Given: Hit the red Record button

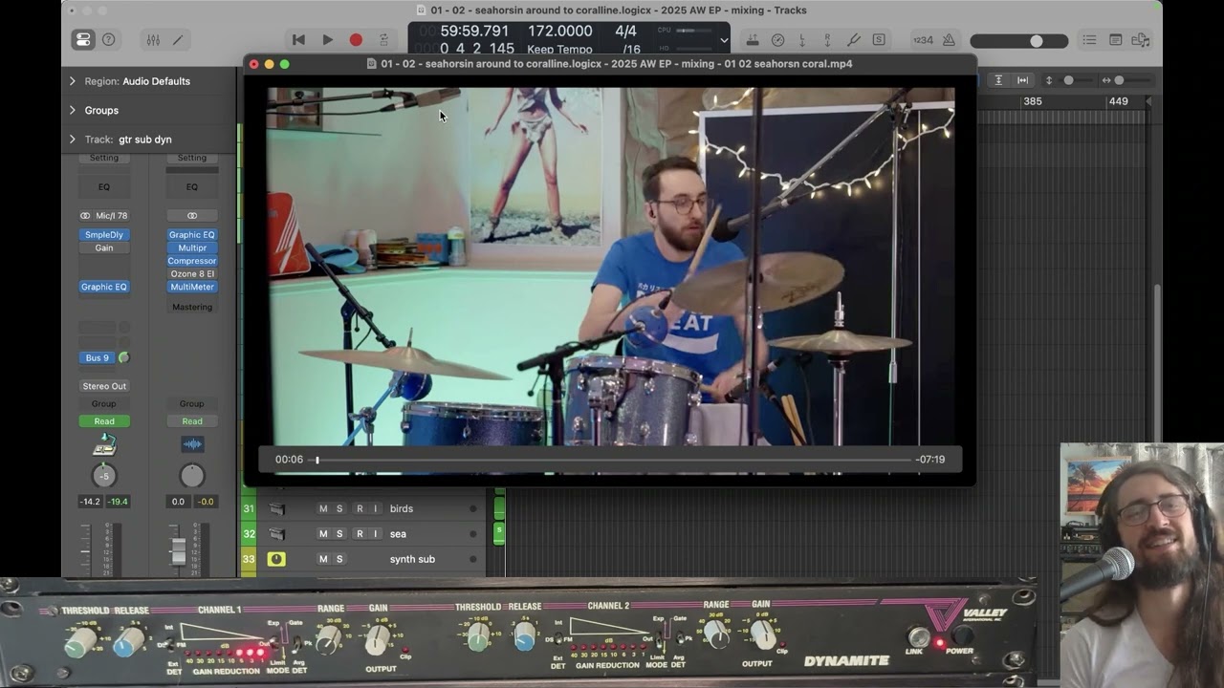Looking at the screenshot, I should coord(356,40).
